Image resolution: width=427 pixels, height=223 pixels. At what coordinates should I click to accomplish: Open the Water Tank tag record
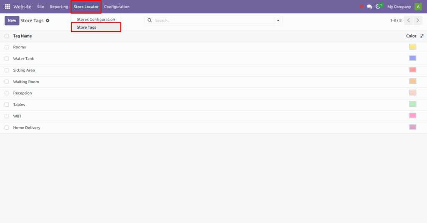23,58
